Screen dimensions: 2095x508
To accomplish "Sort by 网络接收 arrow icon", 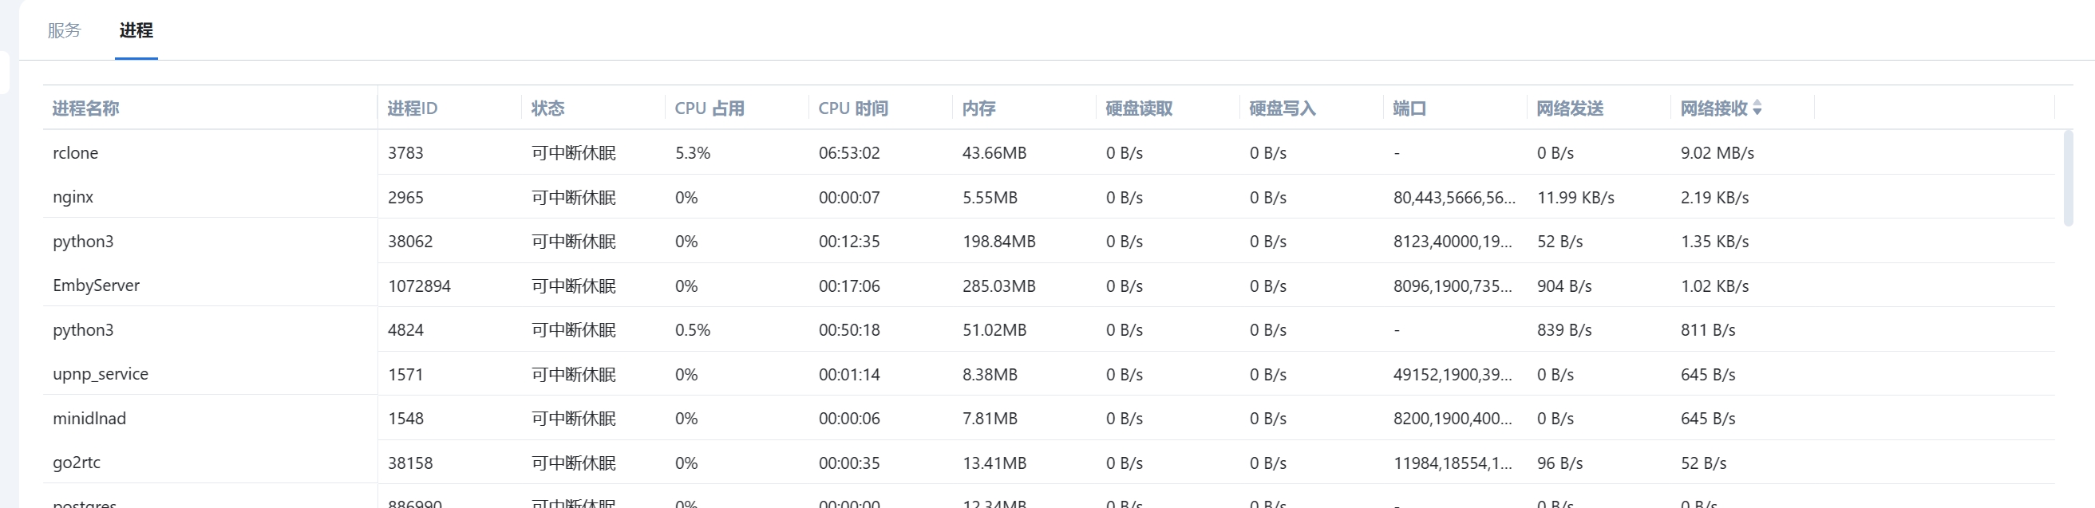I will 1757,108.
